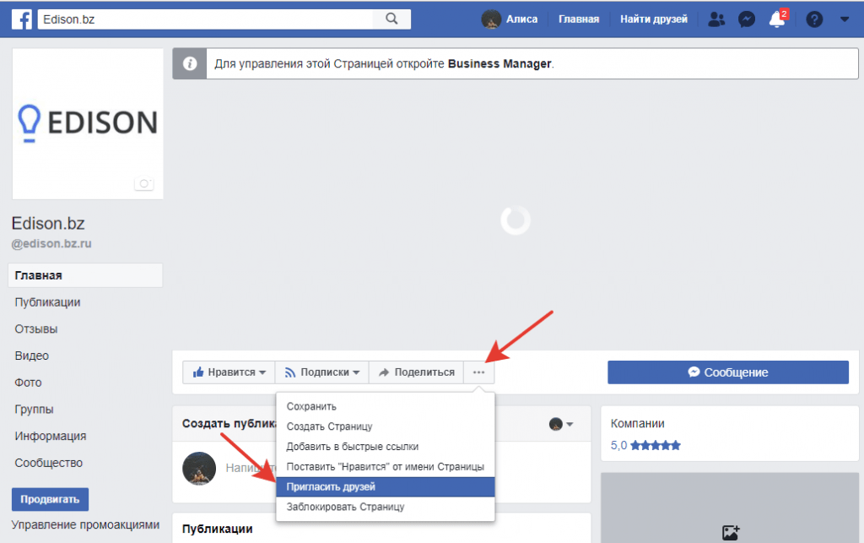Click the Сообщение button

point(728,372)
